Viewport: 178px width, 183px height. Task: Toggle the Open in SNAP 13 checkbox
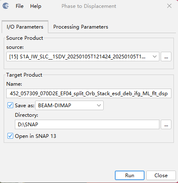click(10, 136)
